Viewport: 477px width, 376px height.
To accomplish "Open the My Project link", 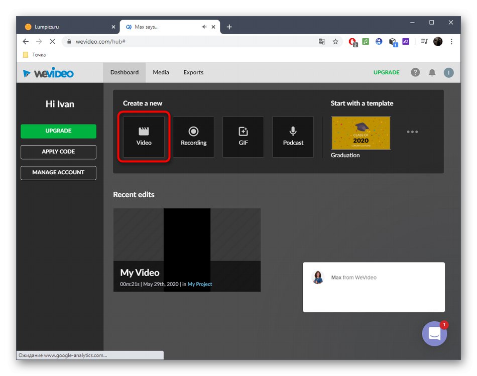I will tap(200, 284).
